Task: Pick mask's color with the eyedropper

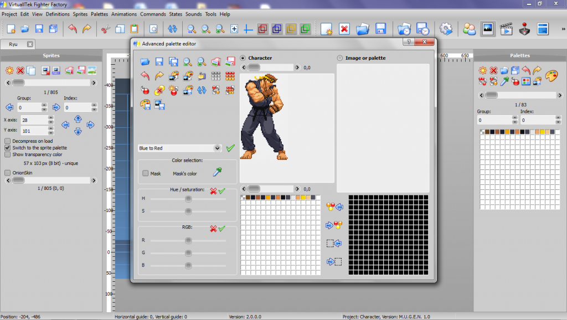Action: pos(217,172)
